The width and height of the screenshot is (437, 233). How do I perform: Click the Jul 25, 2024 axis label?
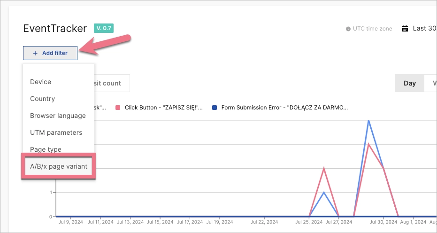click(x=309, y=222)
